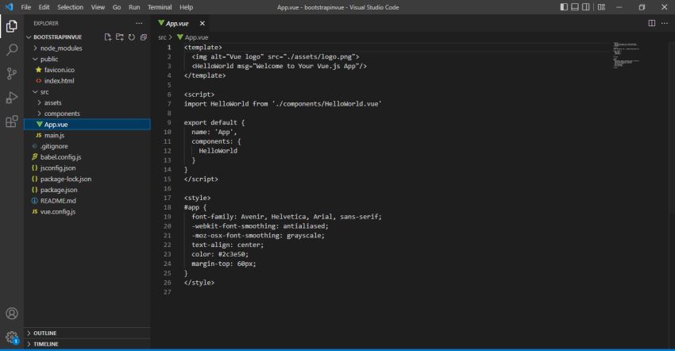The width and height of the screenshot is (675, 351).
Task: Open main.js in the Explorer
Action: coord(87,135)
